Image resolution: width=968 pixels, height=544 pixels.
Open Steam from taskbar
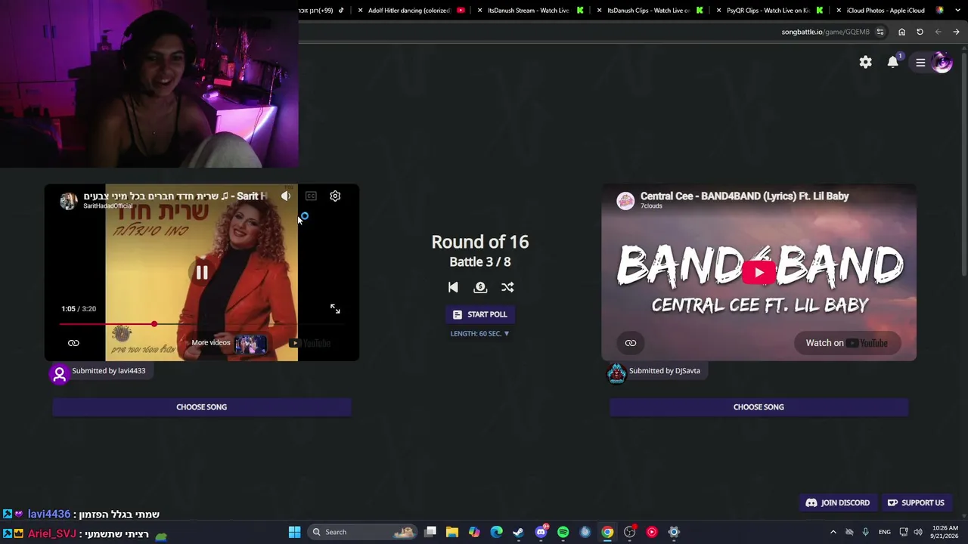pyautogui.click(x=518, y=532)
